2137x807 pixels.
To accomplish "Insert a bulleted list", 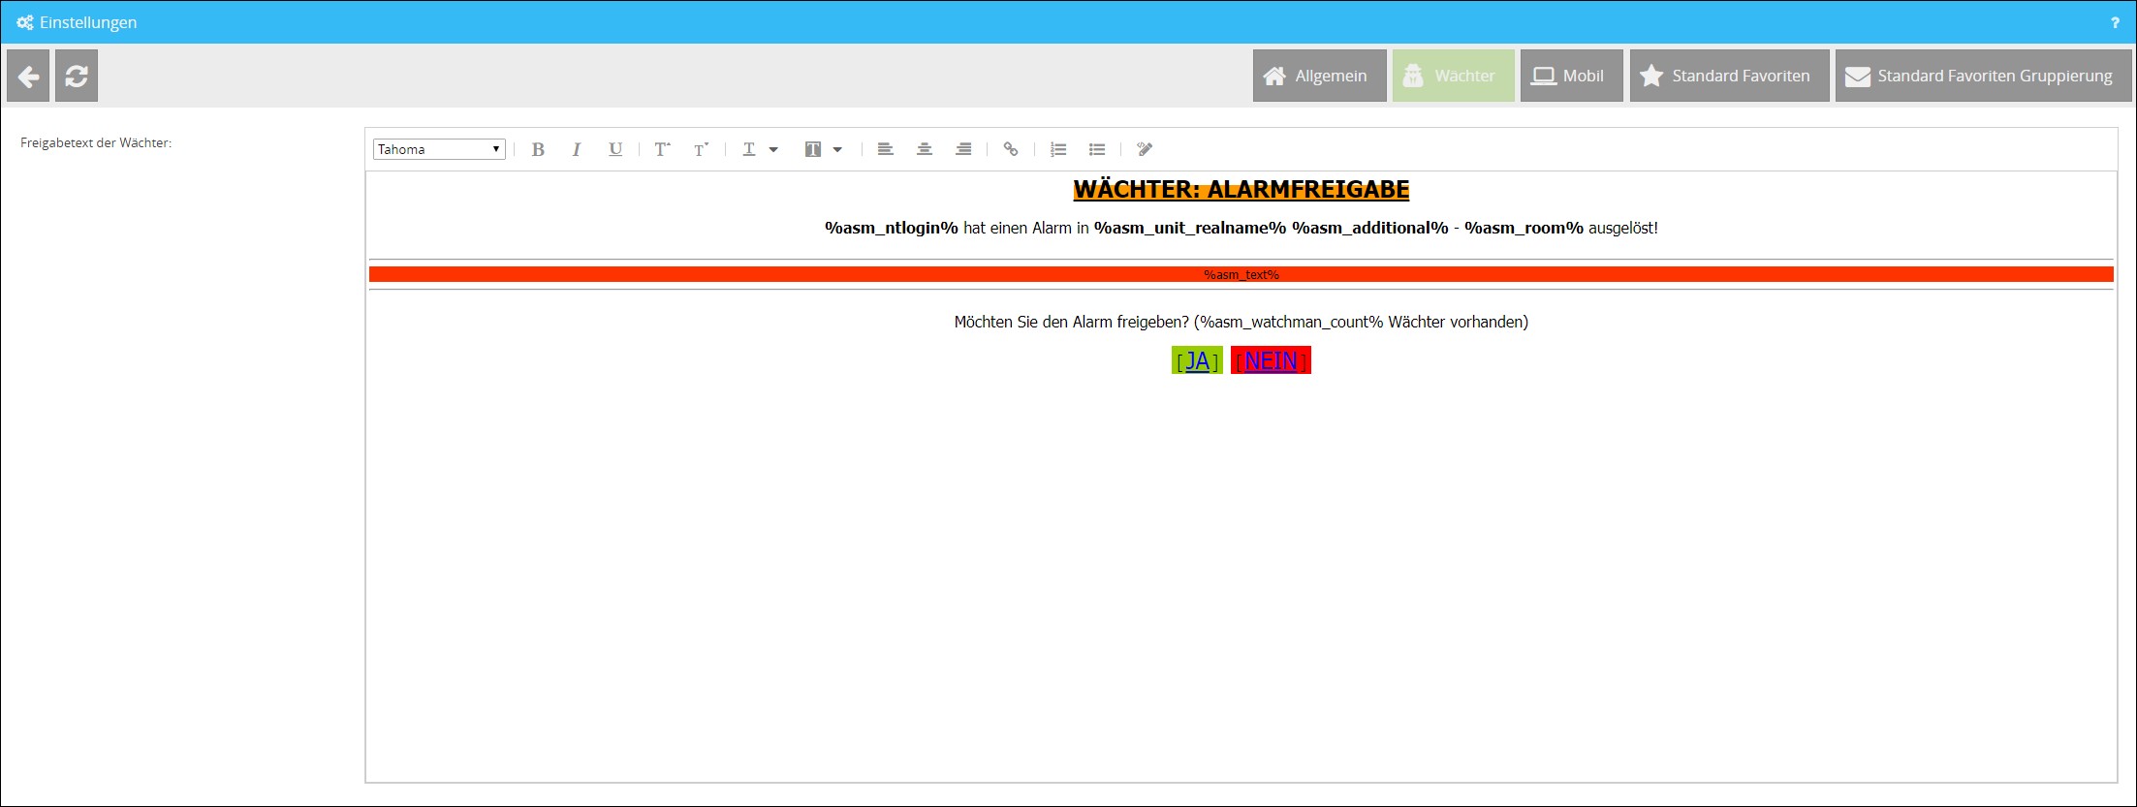I will [1097, 149].
